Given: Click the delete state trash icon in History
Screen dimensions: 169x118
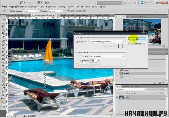Looking at the screenshot, I should [x=164, y=83].
